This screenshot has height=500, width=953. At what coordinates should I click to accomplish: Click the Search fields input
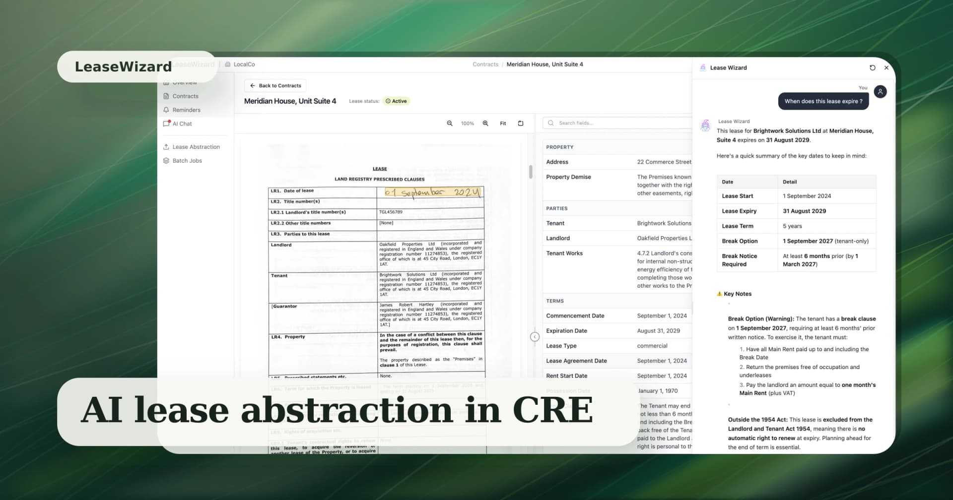coord(617,123)
